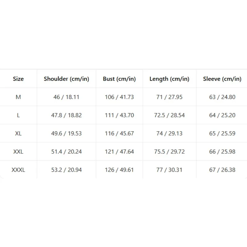The height and width of the screenshot is (247, 247).
Task: Click bust value 126 / 49.61
Action: coord(119,170)
